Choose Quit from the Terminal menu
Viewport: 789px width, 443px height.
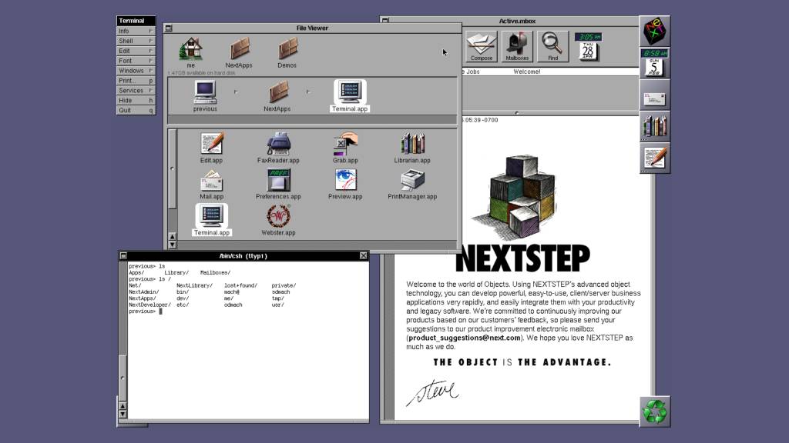[x=136, y=111]
